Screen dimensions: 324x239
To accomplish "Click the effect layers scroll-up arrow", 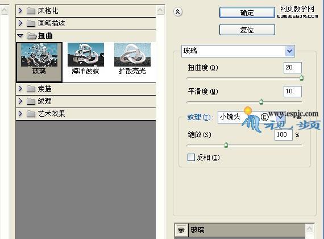I will pyautogui.click(x=310, y=228).
